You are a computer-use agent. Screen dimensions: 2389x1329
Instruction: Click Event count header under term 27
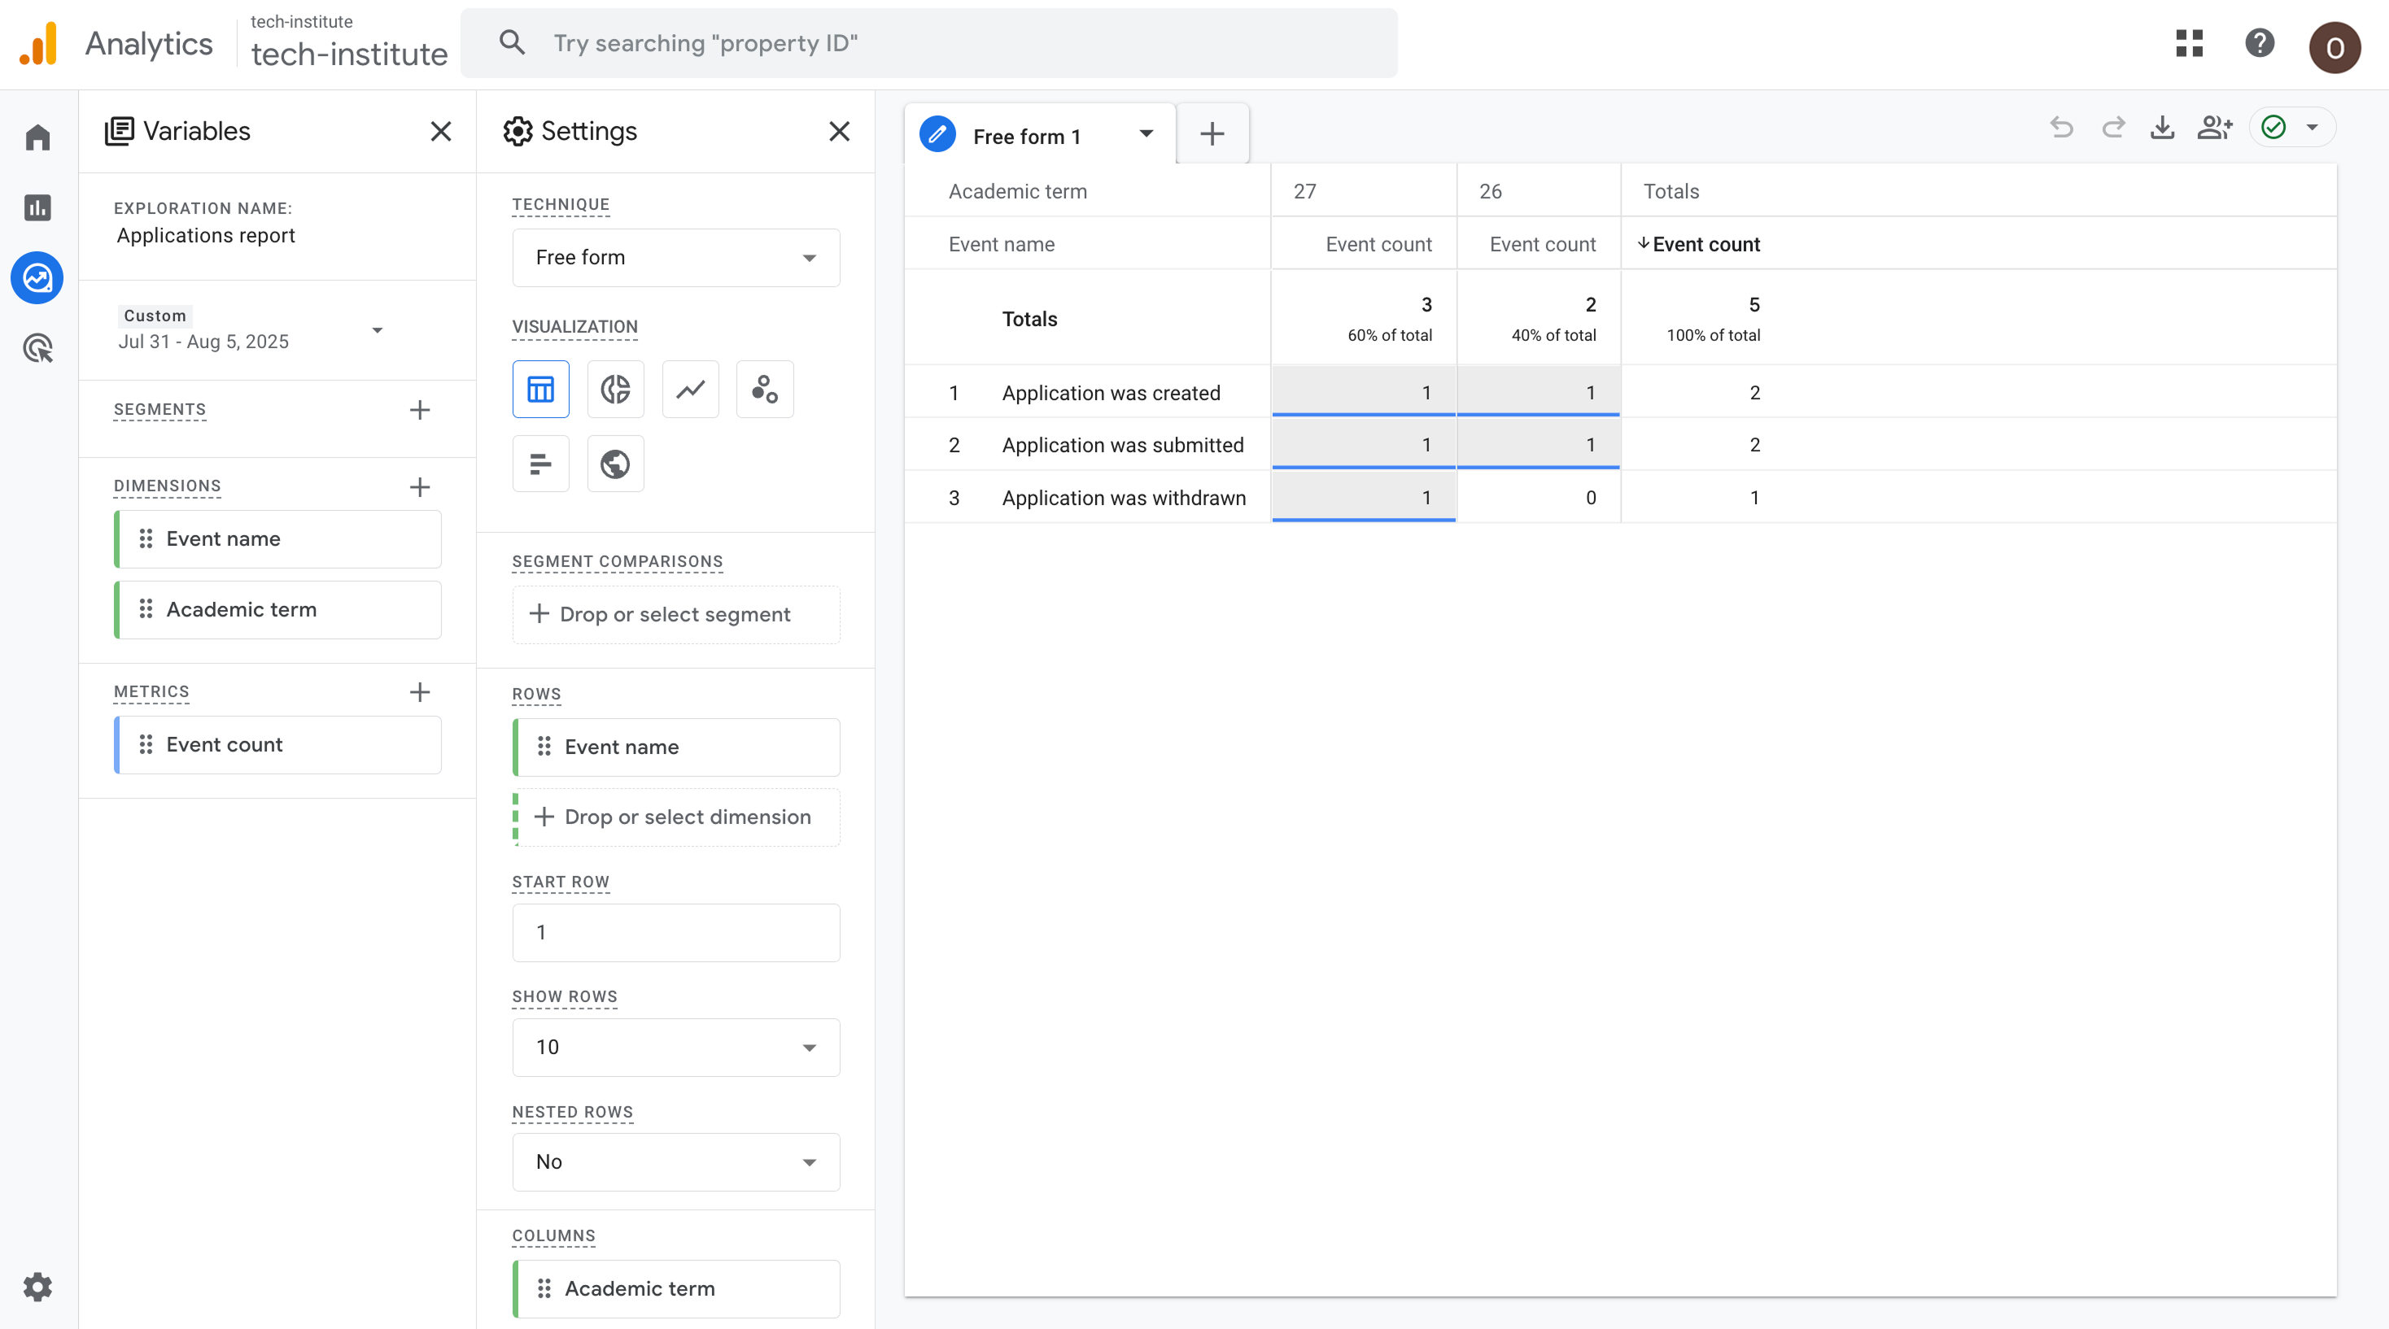coord(1378,245)
